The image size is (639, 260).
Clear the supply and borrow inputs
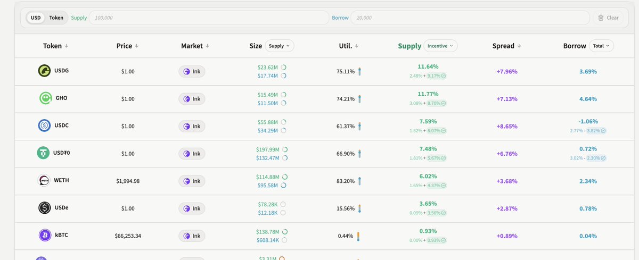(x=608, y=18)
